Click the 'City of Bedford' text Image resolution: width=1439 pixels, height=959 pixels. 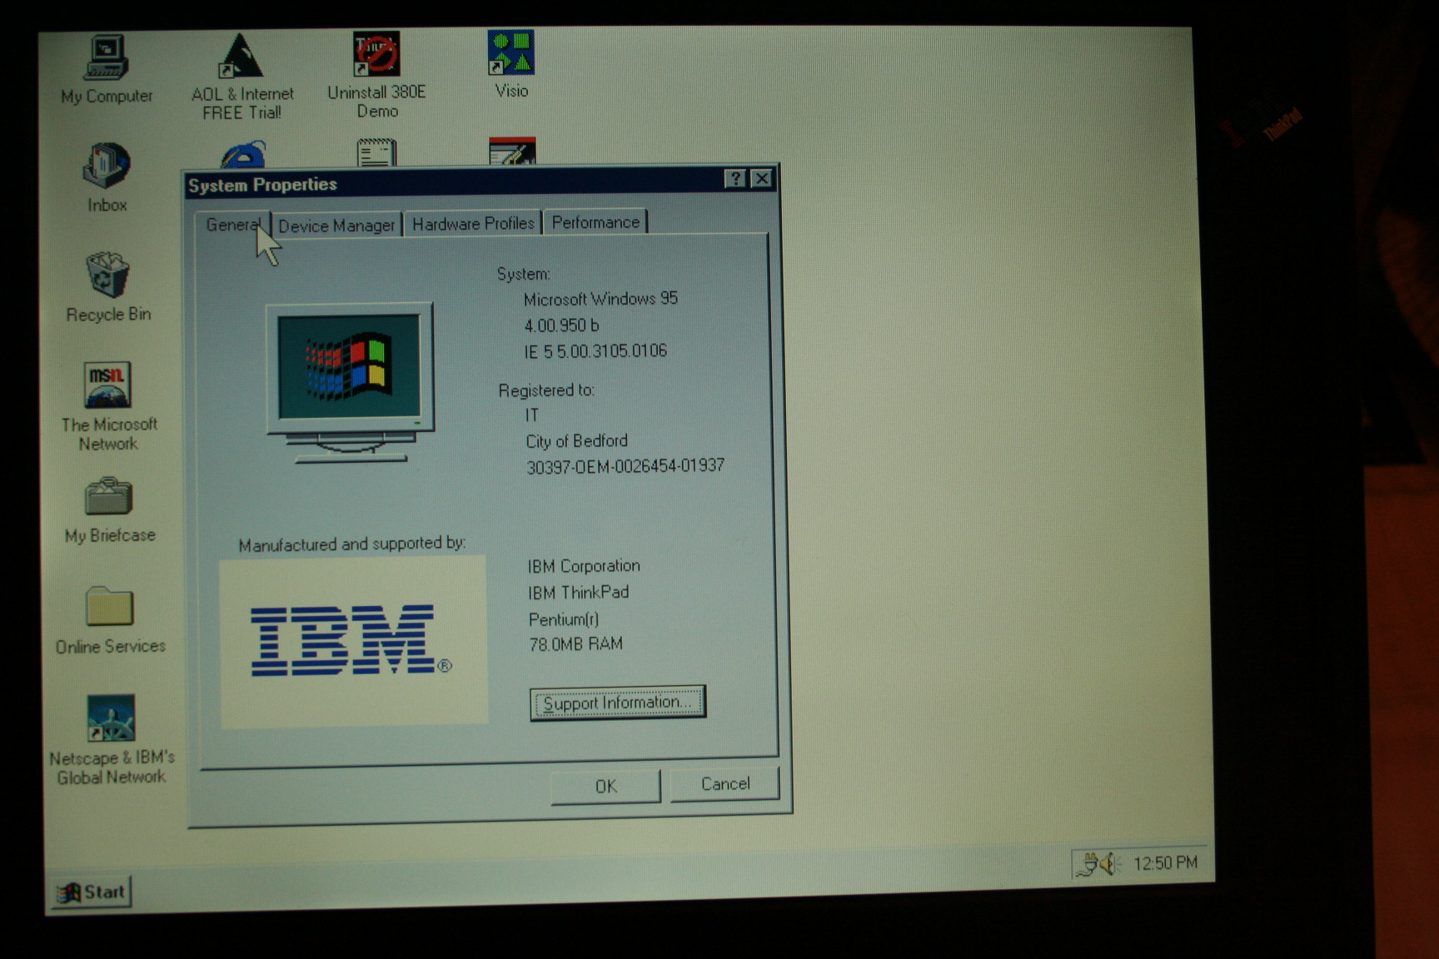pos(576,441)
